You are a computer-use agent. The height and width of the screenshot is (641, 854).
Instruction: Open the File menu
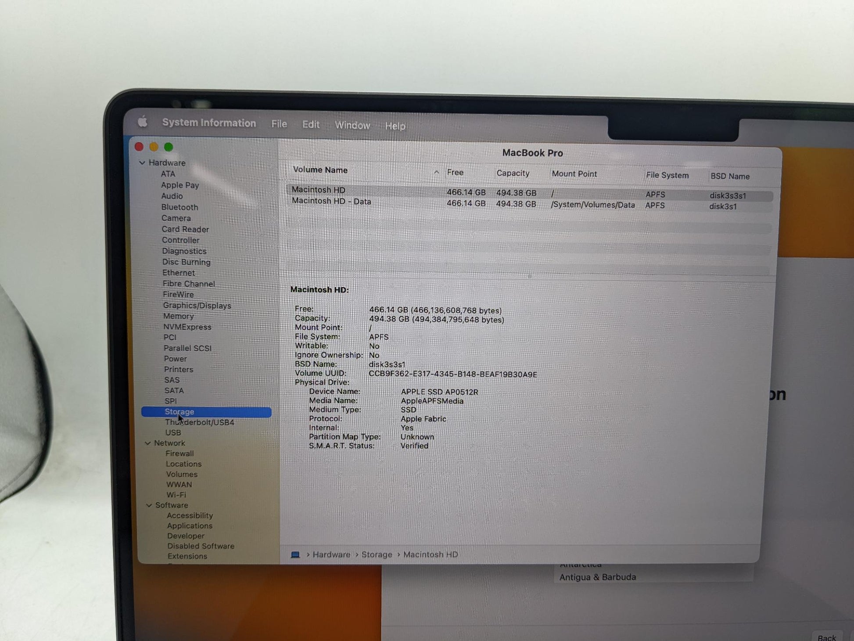tap(279, 124)
